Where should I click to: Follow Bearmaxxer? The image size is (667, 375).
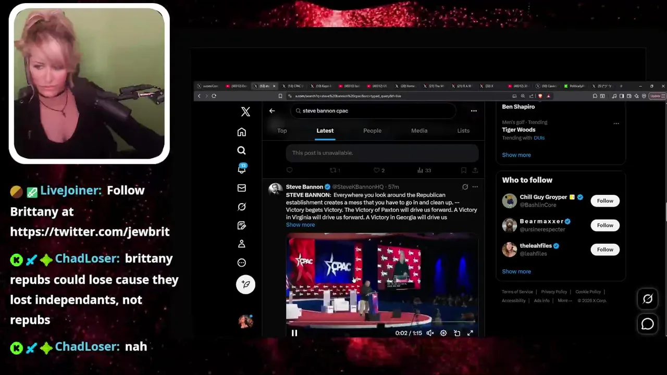pos(605,226)
